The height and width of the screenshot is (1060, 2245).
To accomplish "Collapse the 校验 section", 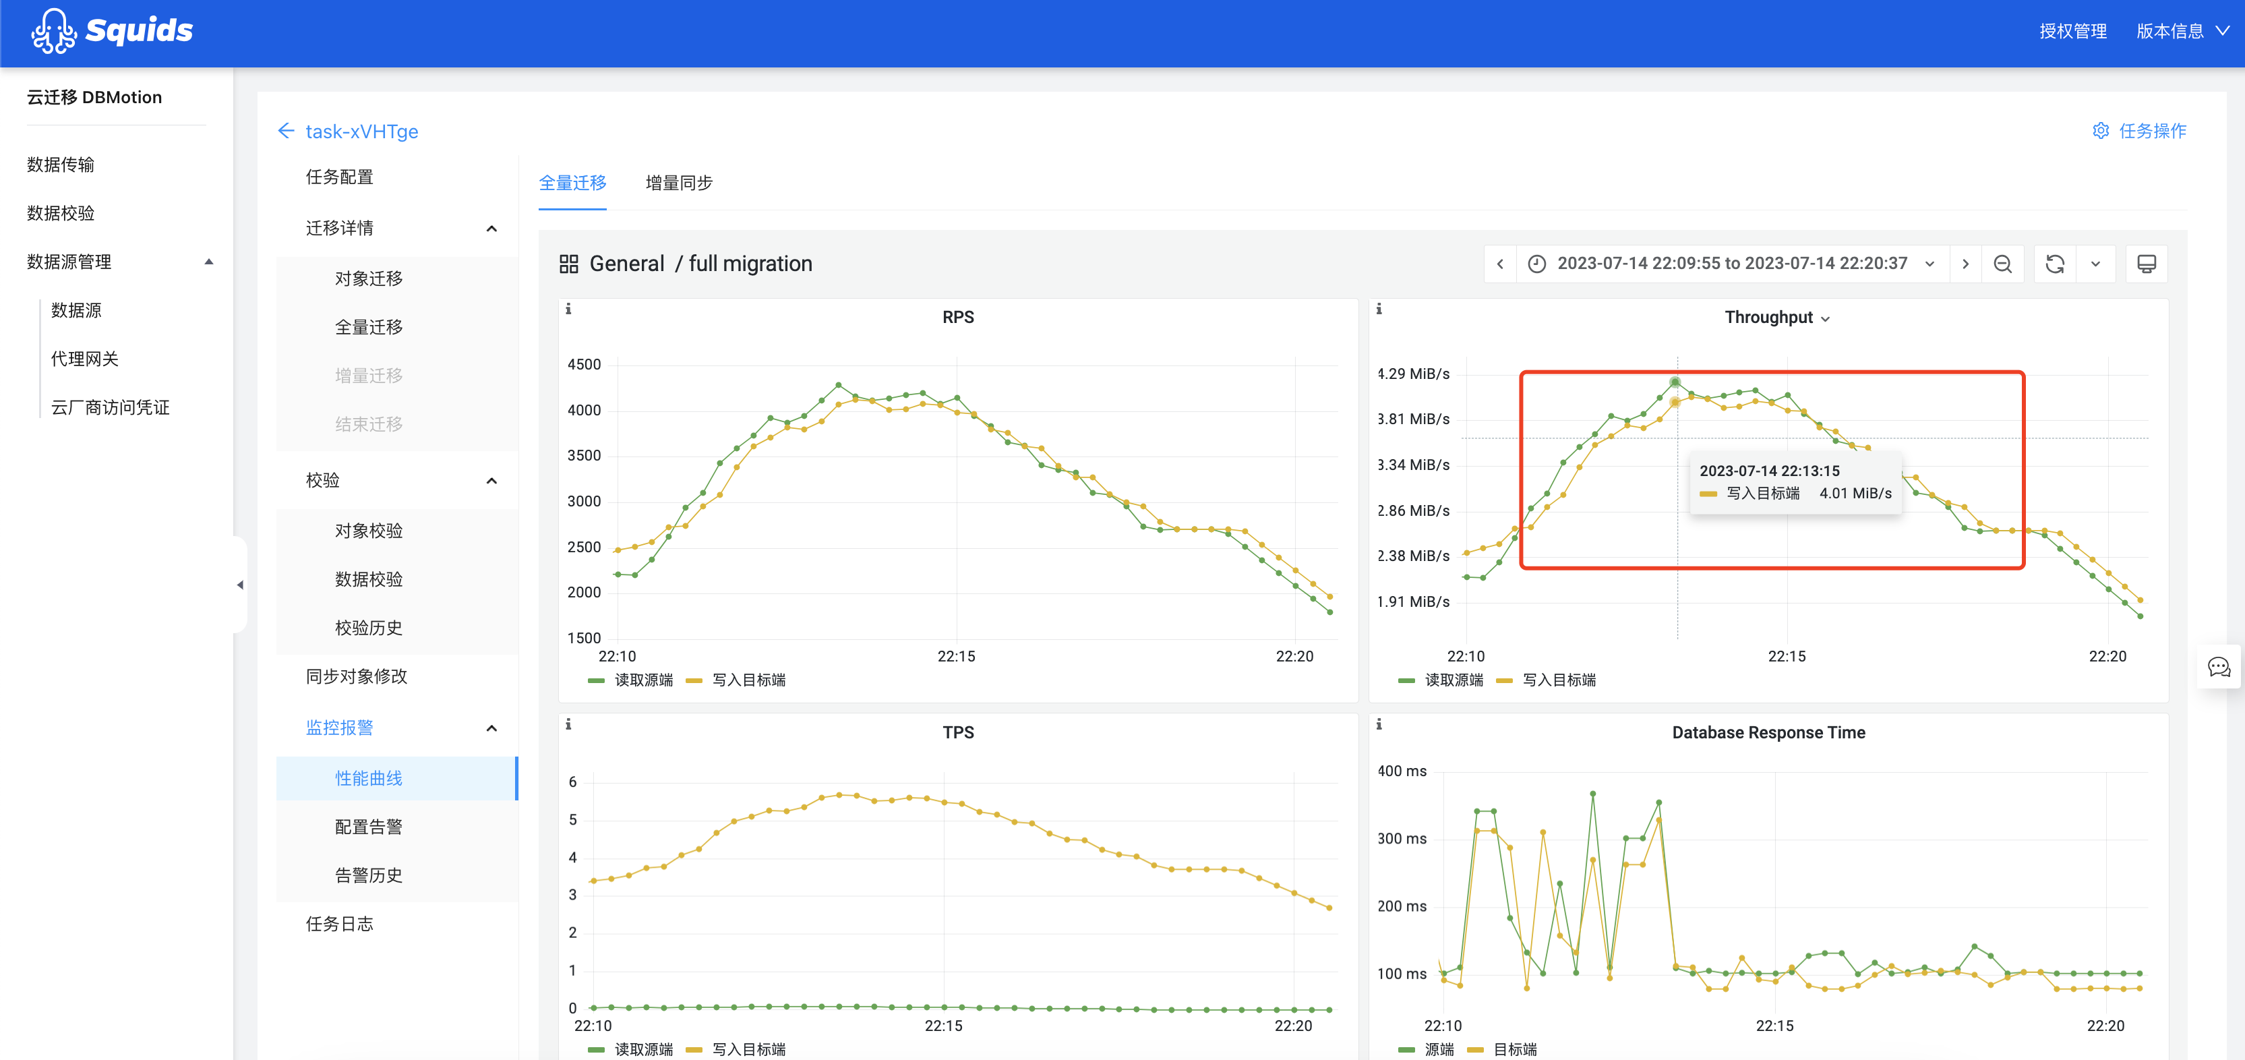I will [x=491, y=480].
